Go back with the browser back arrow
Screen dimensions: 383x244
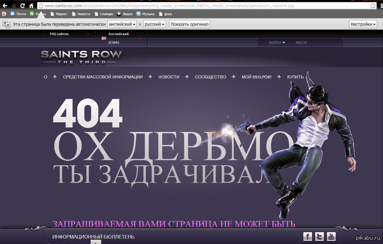(x=4, y=5)
